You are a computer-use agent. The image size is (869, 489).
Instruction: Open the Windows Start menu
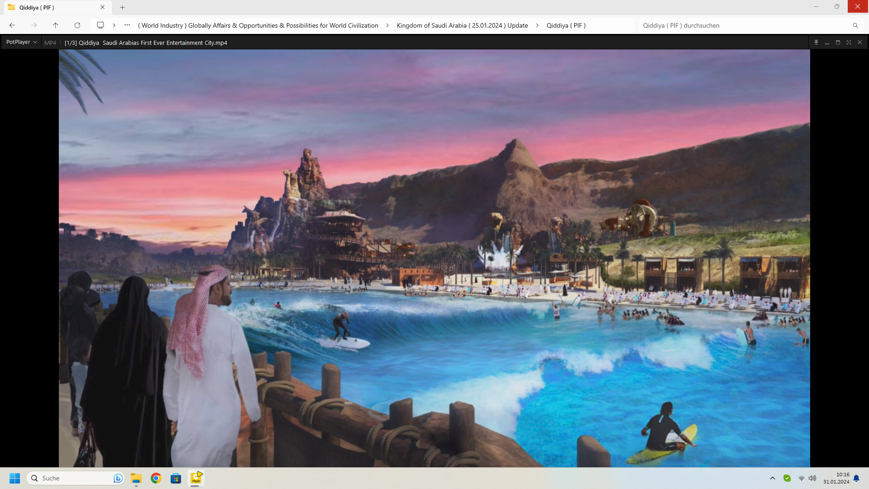tap(15, 478)
